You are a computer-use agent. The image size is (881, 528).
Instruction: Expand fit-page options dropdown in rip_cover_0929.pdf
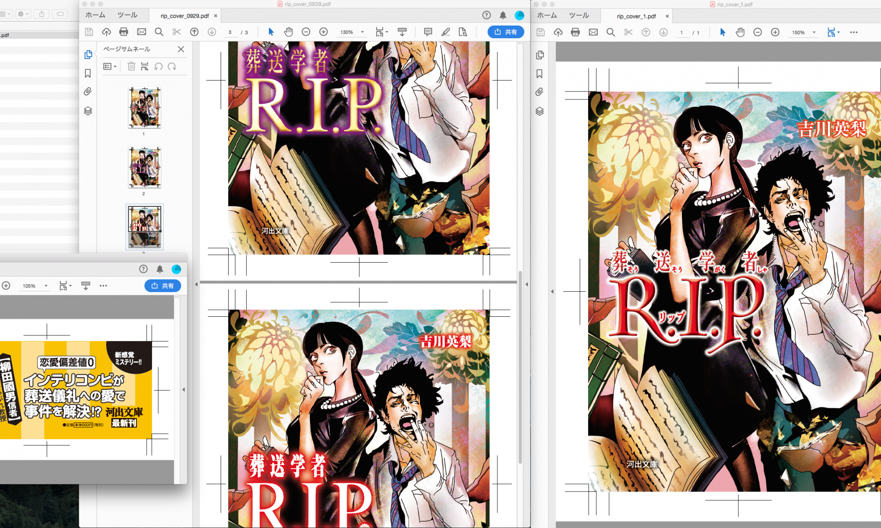point(387,32)
